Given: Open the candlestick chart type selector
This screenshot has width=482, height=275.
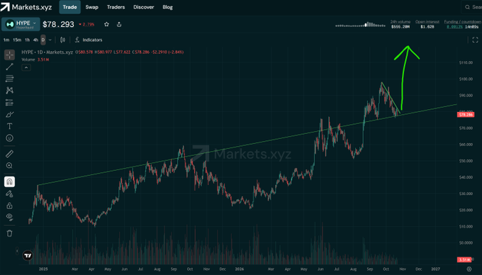Looking at the screenshot, I should (x=62, y=40).
